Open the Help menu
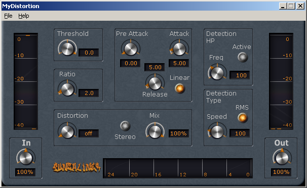 24,16
